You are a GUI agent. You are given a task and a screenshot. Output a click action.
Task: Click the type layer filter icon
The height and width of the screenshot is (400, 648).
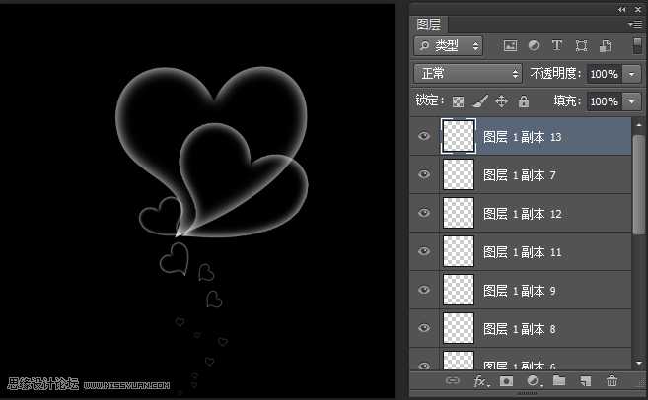pos(557,45)
